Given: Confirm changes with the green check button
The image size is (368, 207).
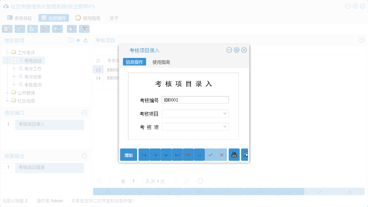Looking at the screenshot, I should click(210, 154).
